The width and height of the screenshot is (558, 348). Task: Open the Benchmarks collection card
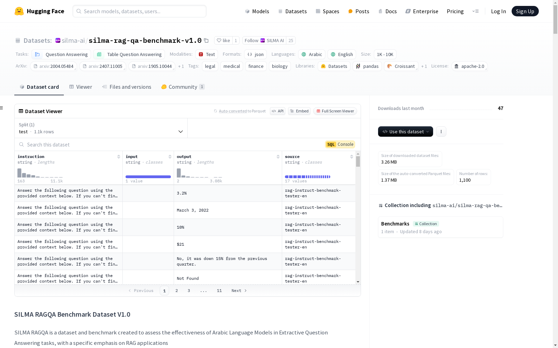coord(440,227)
